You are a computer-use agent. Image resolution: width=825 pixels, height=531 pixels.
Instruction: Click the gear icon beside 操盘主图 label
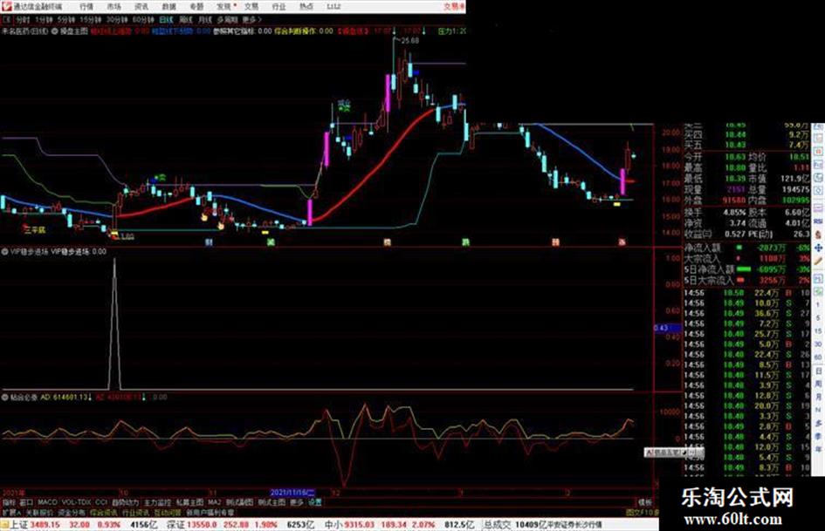pyautogui.click(x=55, y=31)
